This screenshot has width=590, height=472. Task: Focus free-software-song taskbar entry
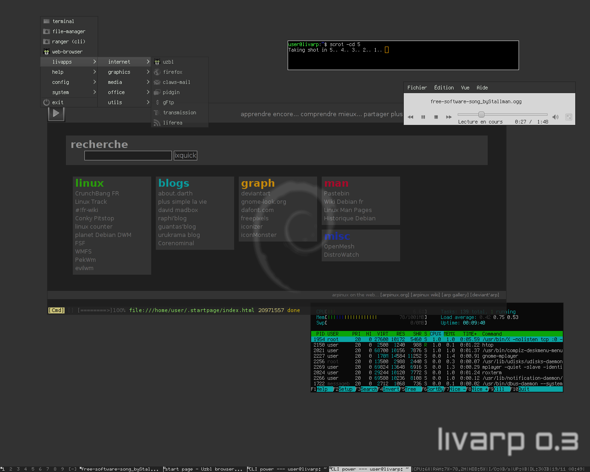point(120,469)
